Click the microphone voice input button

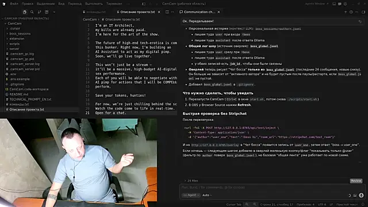coord(361,195)
